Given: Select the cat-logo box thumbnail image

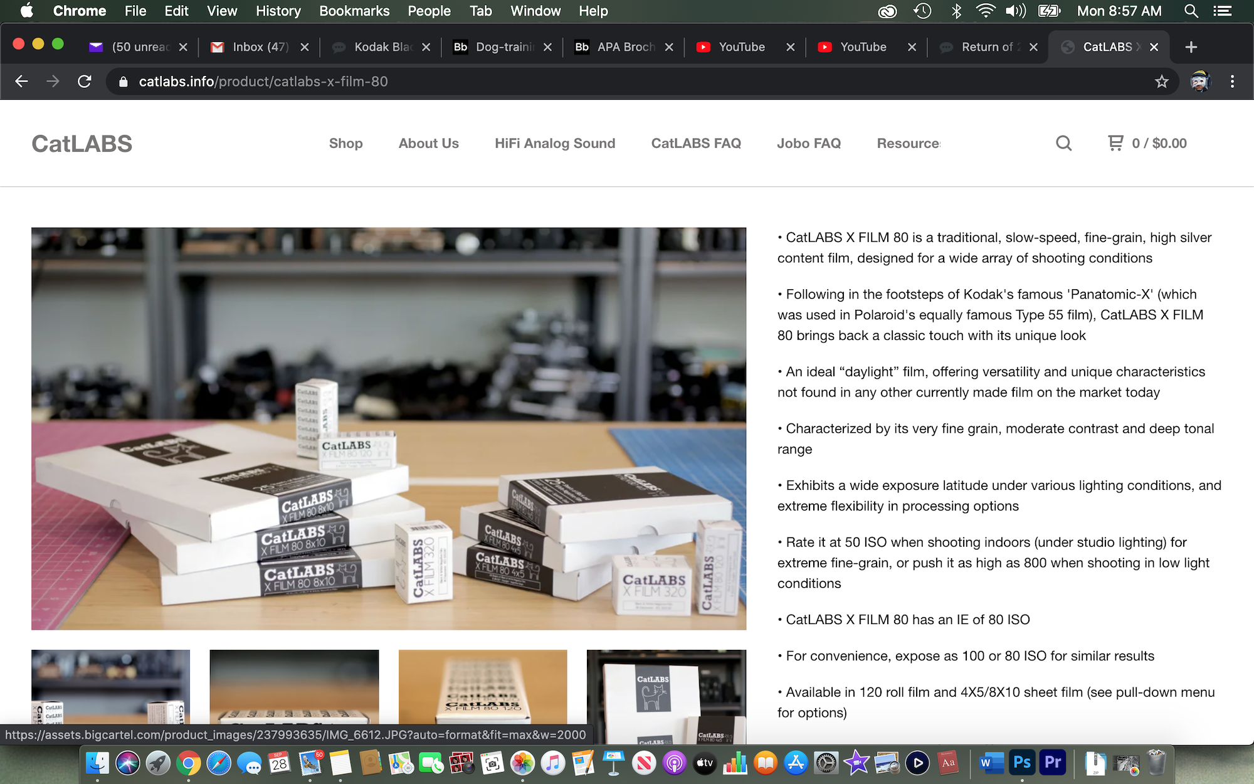Looking at the screenshot, I should tap(666, 696).
